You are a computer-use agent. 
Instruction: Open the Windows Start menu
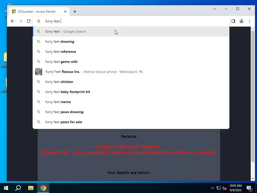click(x=6, y=188)
